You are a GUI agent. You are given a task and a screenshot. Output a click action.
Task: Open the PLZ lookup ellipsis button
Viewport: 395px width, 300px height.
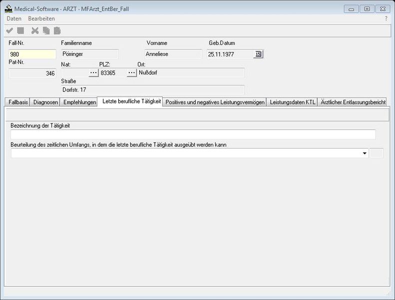[131, 73]
